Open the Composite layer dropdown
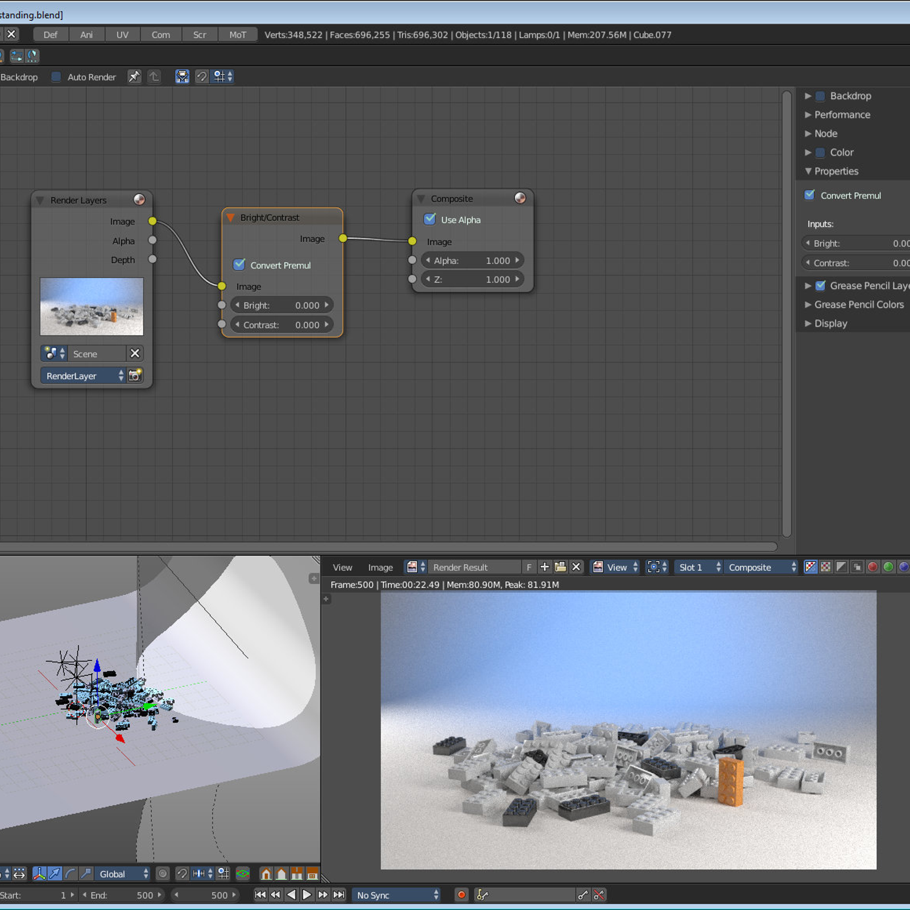This screenshot has width=910, height=910. click(x=762, y=567)
